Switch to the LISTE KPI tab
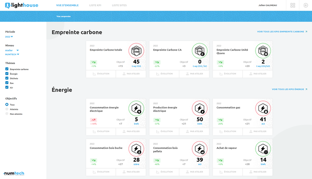This screenshot has width=312, height=179. pos(95,5)
